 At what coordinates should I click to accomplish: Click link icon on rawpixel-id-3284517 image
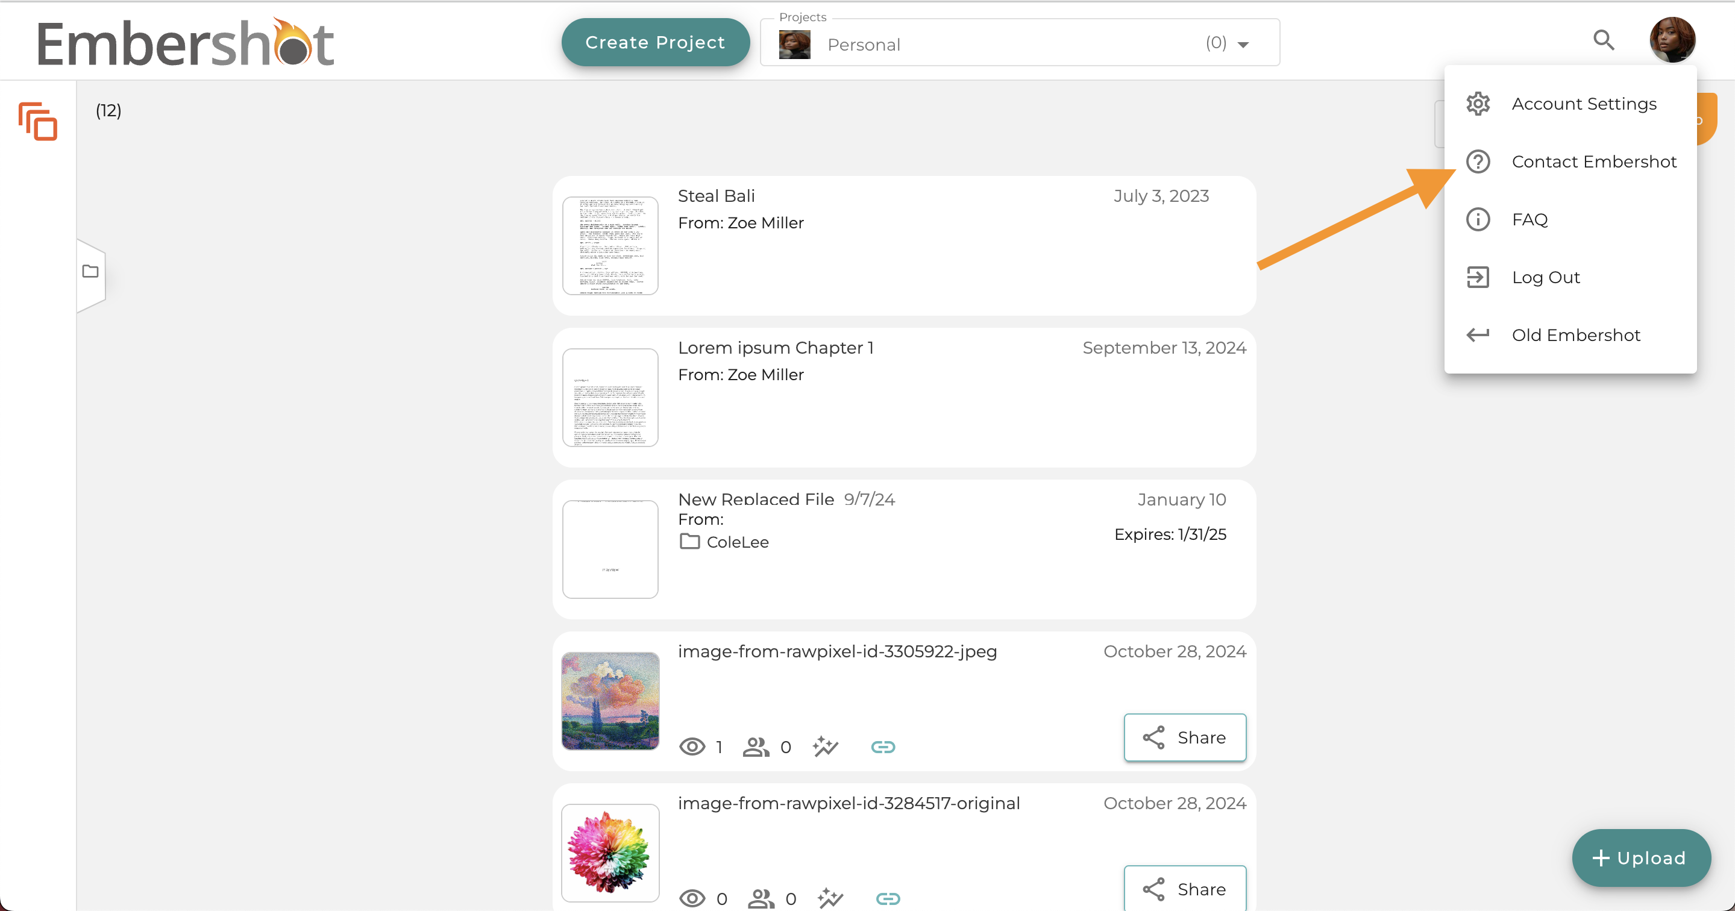888,898
